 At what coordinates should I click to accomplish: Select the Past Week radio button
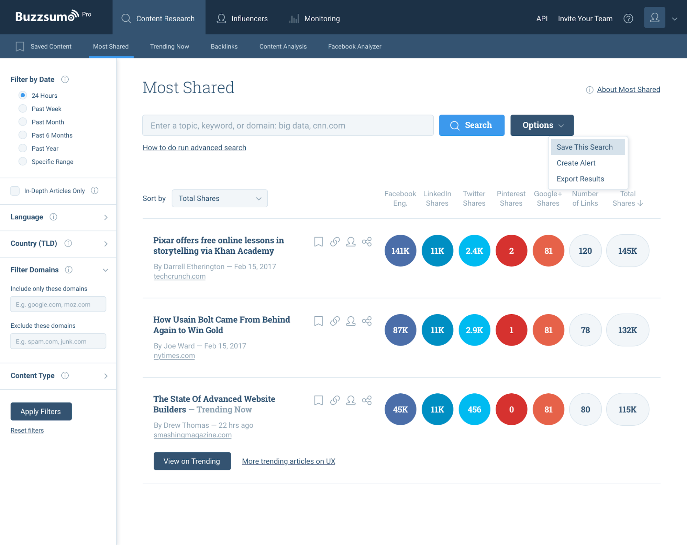pyautogui.click(x=23, y=109)
